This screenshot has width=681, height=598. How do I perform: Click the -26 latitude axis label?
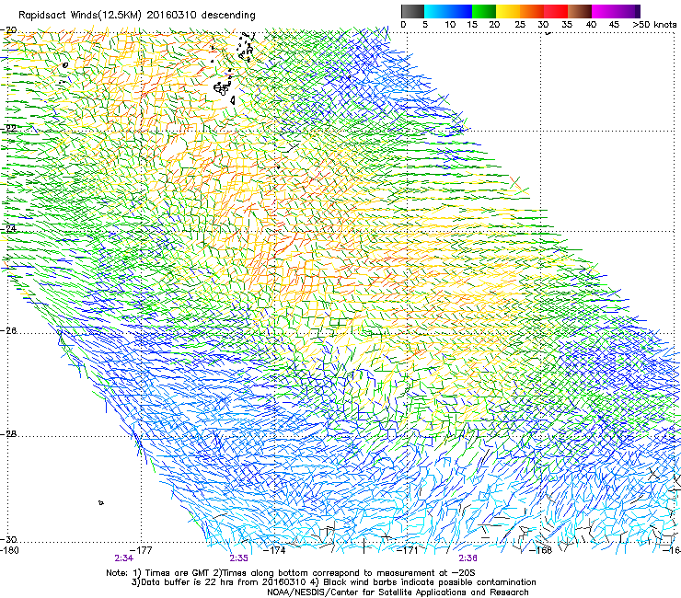coord(8,331)
